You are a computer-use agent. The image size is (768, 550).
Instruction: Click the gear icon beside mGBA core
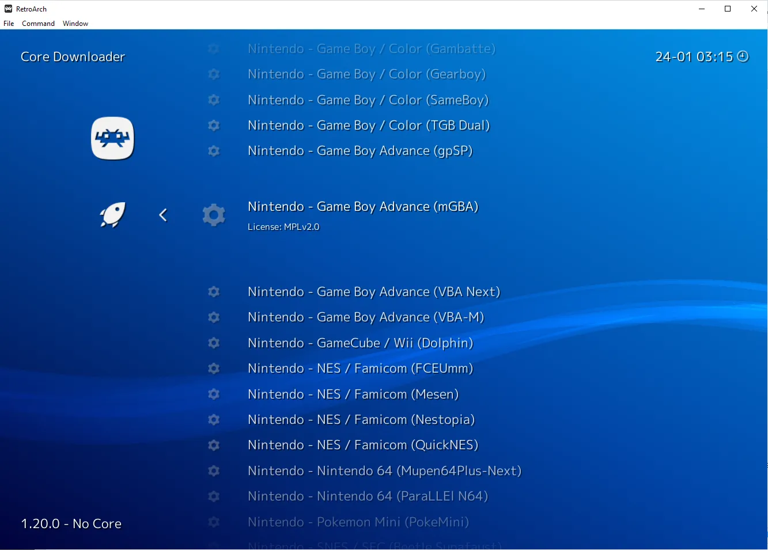tap(214, 215)
